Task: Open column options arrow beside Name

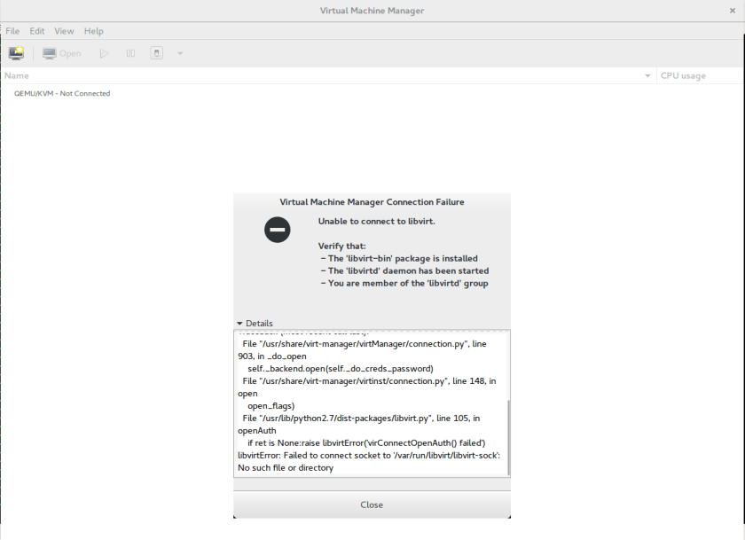Action: (x=647, y=76)
